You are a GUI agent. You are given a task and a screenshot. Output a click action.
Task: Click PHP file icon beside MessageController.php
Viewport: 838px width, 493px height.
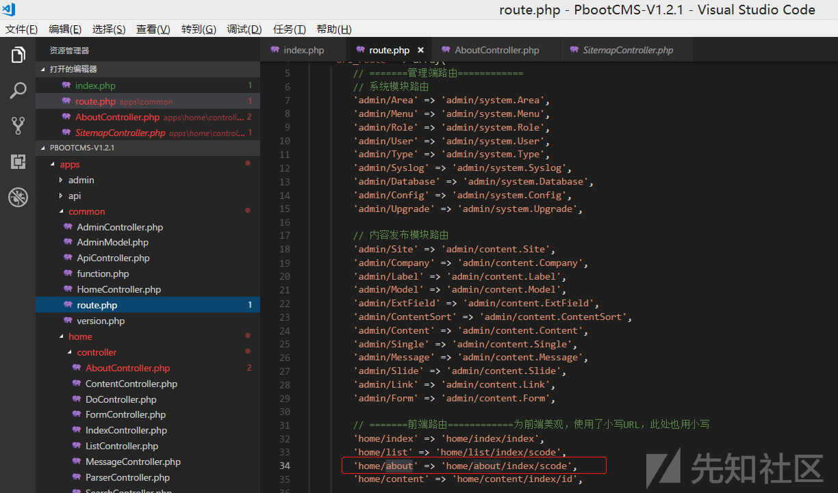coord(77,462)
